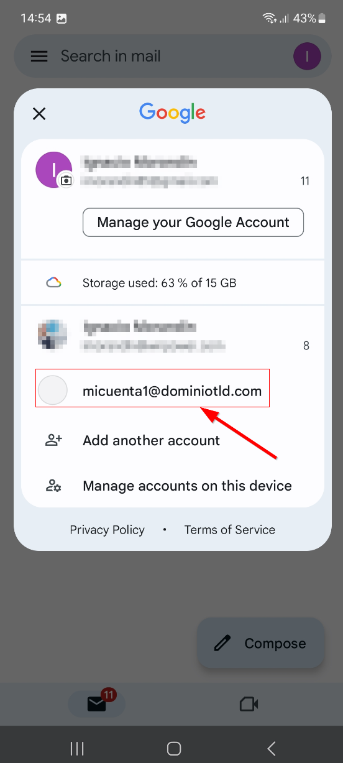Screen dimensions: 343x763
Task: Open the Terms of Service link
Action: pos(230,530)
